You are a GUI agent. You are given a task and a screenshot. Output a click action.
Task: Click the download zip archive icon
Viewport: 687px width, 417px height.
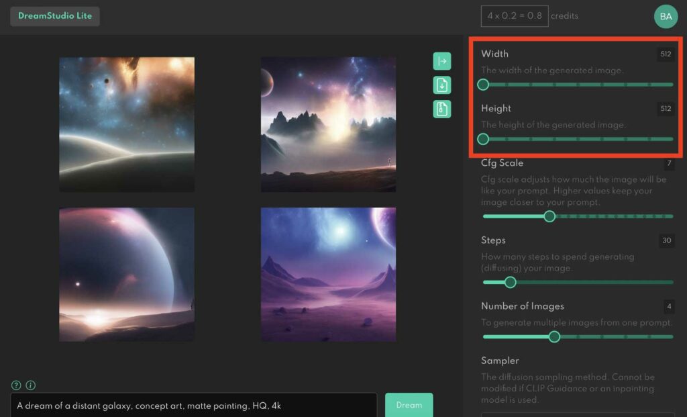[x=441, y=109]
